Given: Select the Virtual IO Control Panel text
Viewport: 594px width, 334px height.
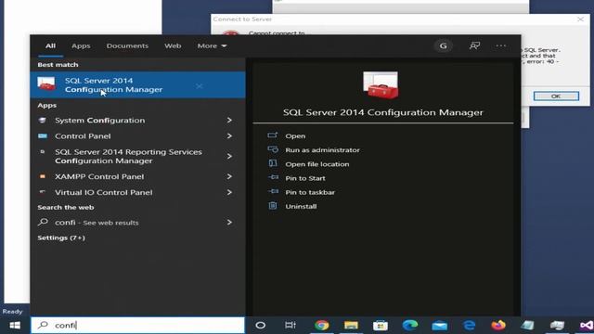Looking at the screenshot, I should click(103, 192).
